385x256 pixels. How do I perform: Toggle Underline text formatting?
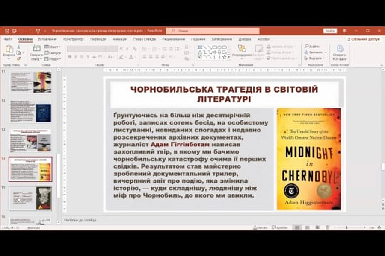[x=82, y=57]
